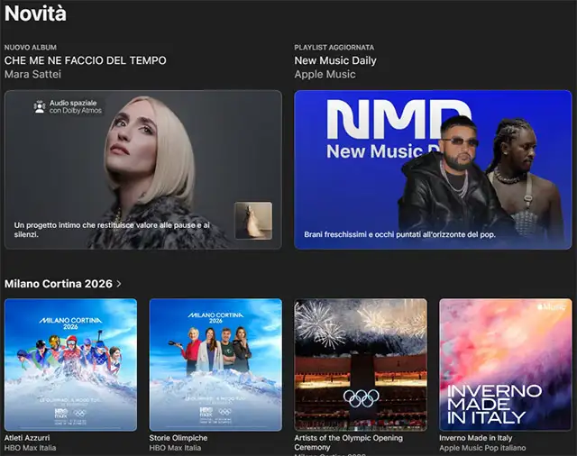Open the Inverno Made in Italy artwork
Image resolution: width=577 pixels, height=456 pixels.
(506, 364)
